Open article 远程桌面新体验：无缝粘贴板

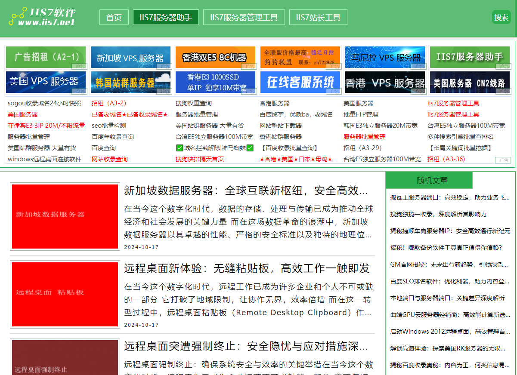coord(247,268)
